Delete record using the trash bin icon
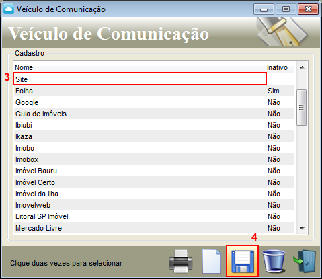322x279 pixels. (x=274, y=262)
